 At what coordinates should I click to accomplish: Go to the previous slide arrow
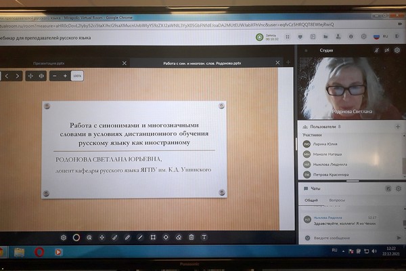point(7,76)
